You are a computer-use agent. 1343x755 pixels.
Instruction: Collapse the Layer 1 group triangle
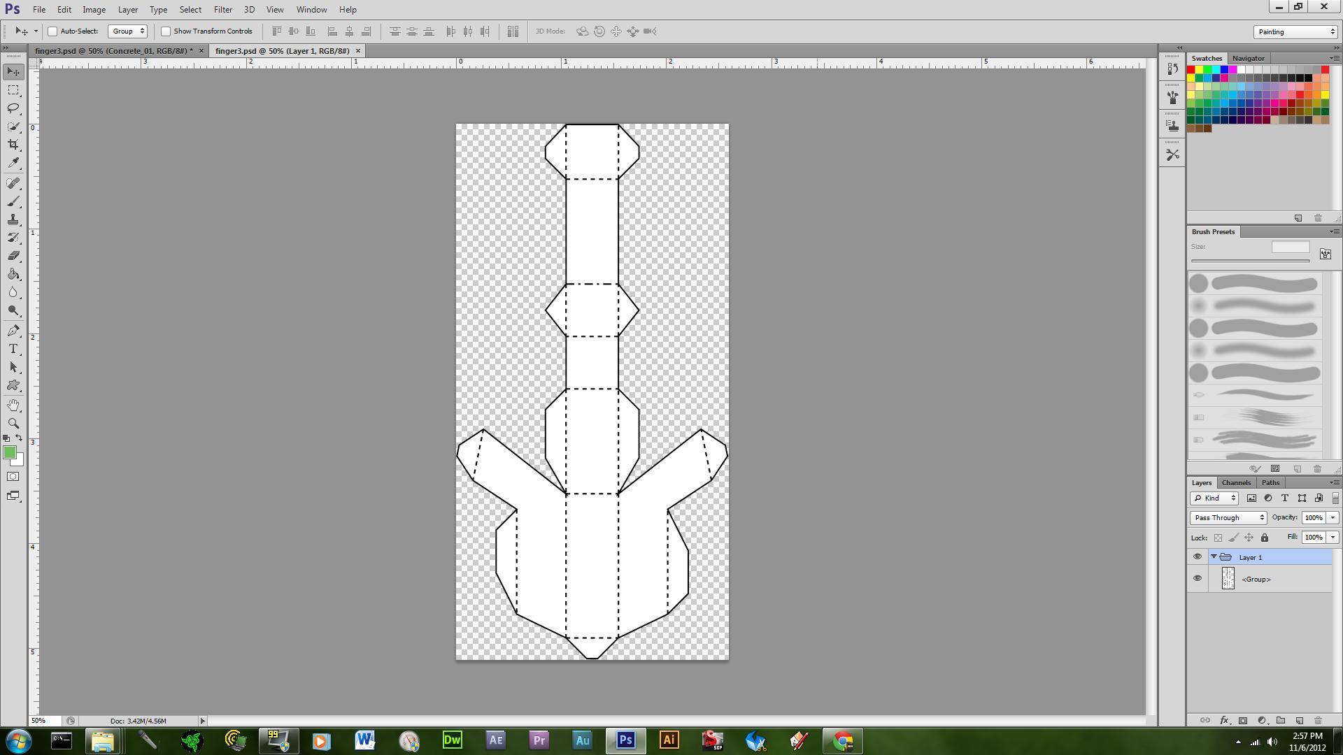[x=1214, y=557]
